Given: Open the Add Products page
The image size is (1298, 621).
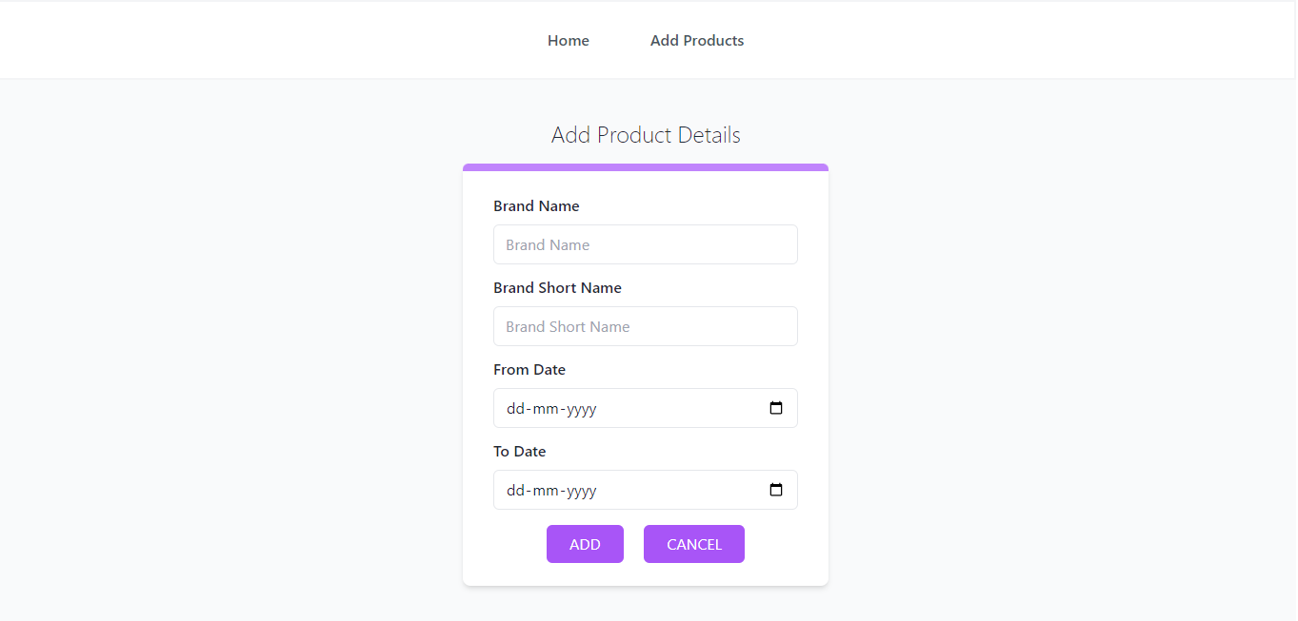Looking at the screenshot, I should tap(697, 40).
